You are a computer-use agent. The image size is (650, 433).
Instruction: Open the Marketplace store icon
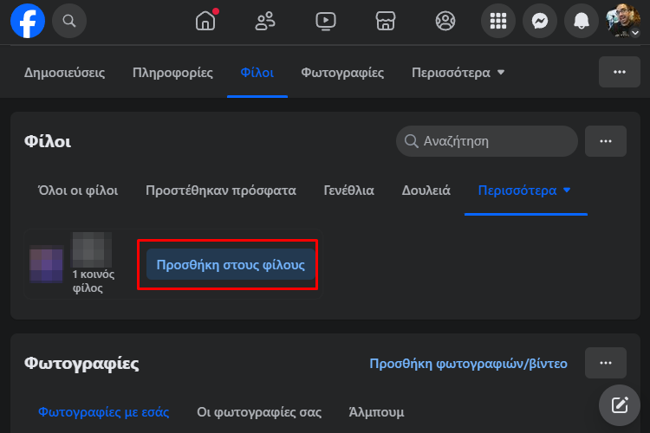(x=386, y=21)
